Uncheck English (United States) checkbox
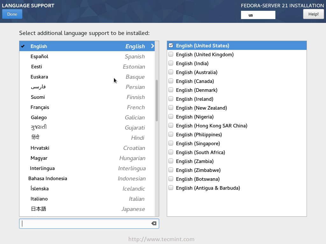This screenshot has width=326, height=244. click(171, 45)
